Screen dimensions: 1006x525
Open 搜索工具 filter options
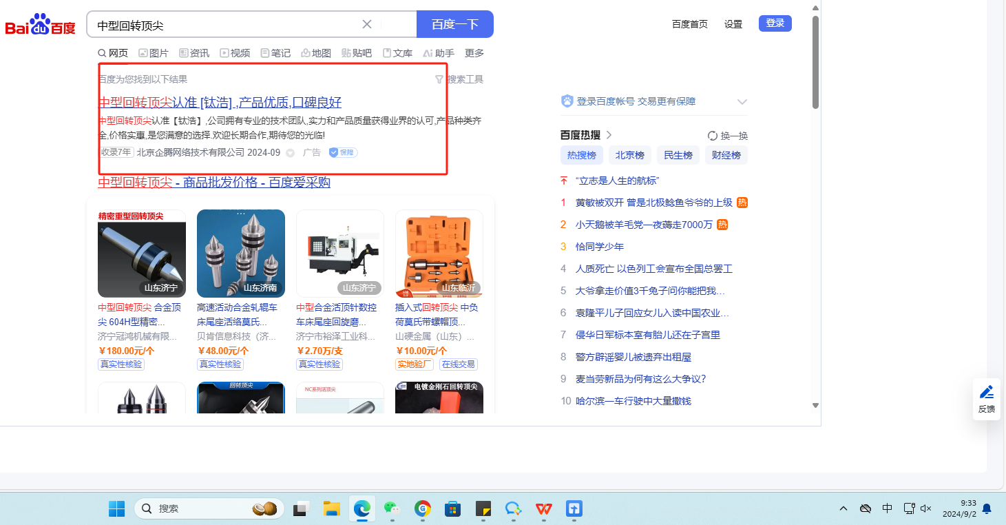(x=459, y=79)
